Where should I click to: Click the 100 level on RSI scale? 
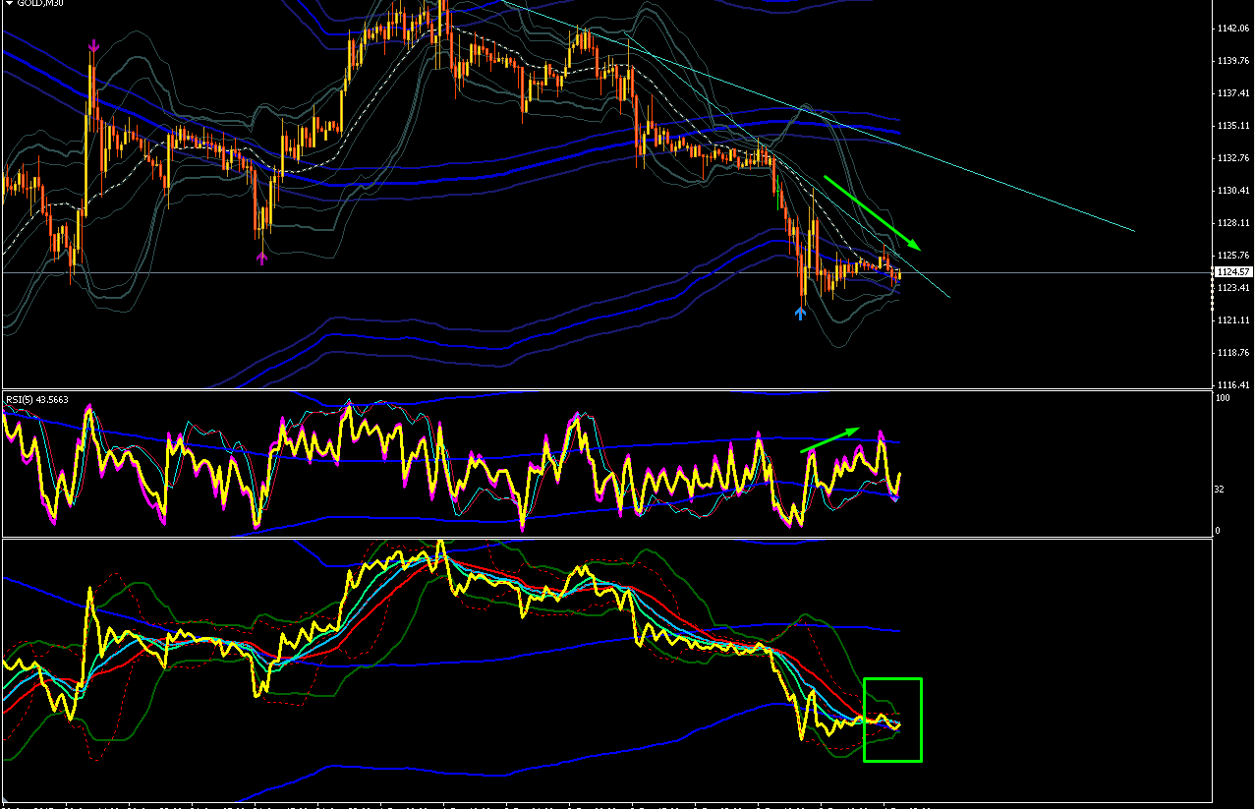[1224, 399]
